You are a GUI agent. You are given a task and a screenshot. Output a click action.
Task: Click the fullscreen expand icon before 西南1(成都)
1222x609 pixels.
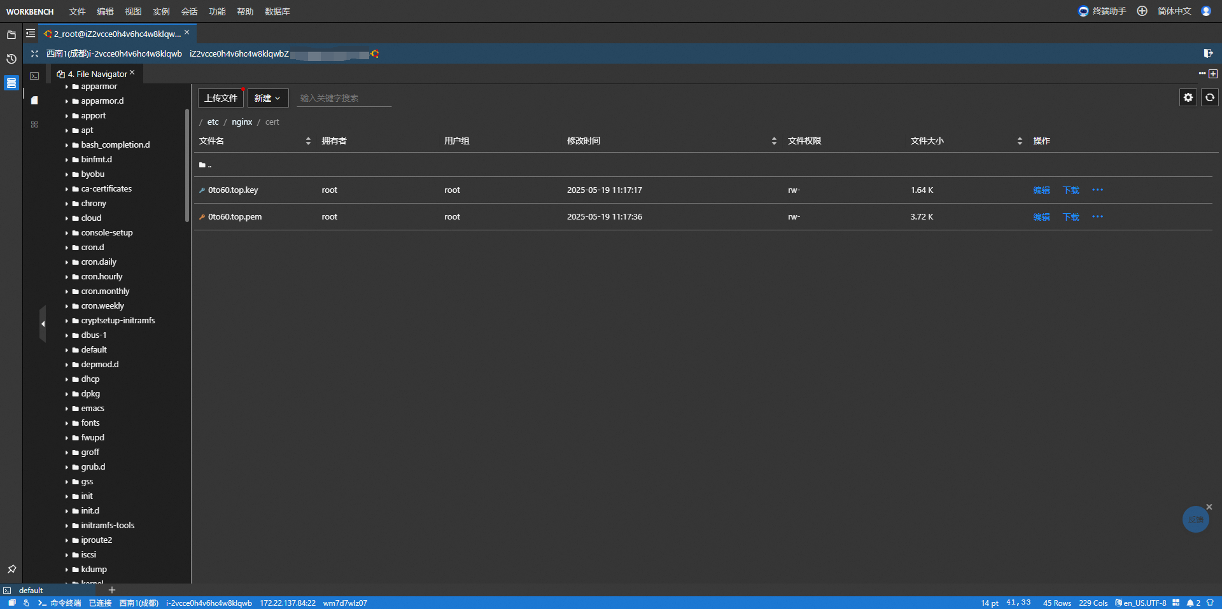click(34, 54)
